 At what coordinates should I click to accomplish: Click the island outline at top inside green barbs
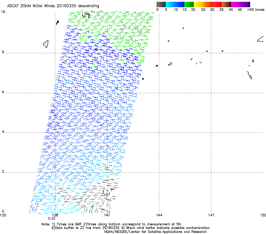coord(86,15)
